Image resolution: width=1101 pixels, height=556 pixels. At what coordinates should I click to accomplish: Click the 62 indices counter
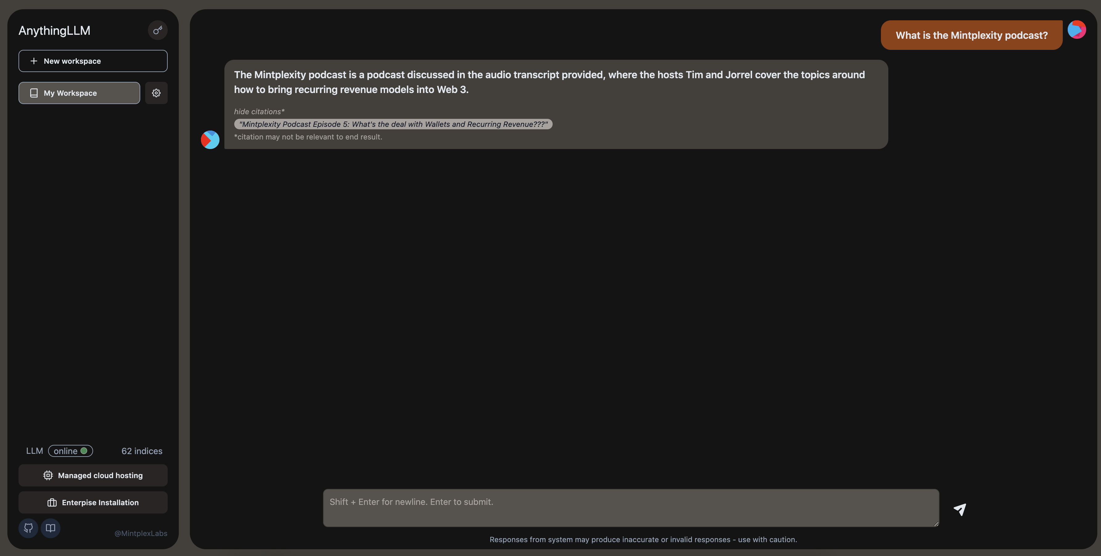click(142, 451)
